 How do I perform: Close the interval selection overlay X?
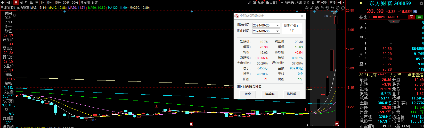coord(335,13)
